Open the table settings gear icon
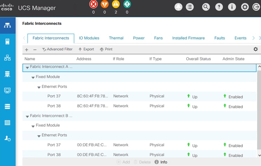Viewport: 261px width, 166px height. [x=255, y=49]
